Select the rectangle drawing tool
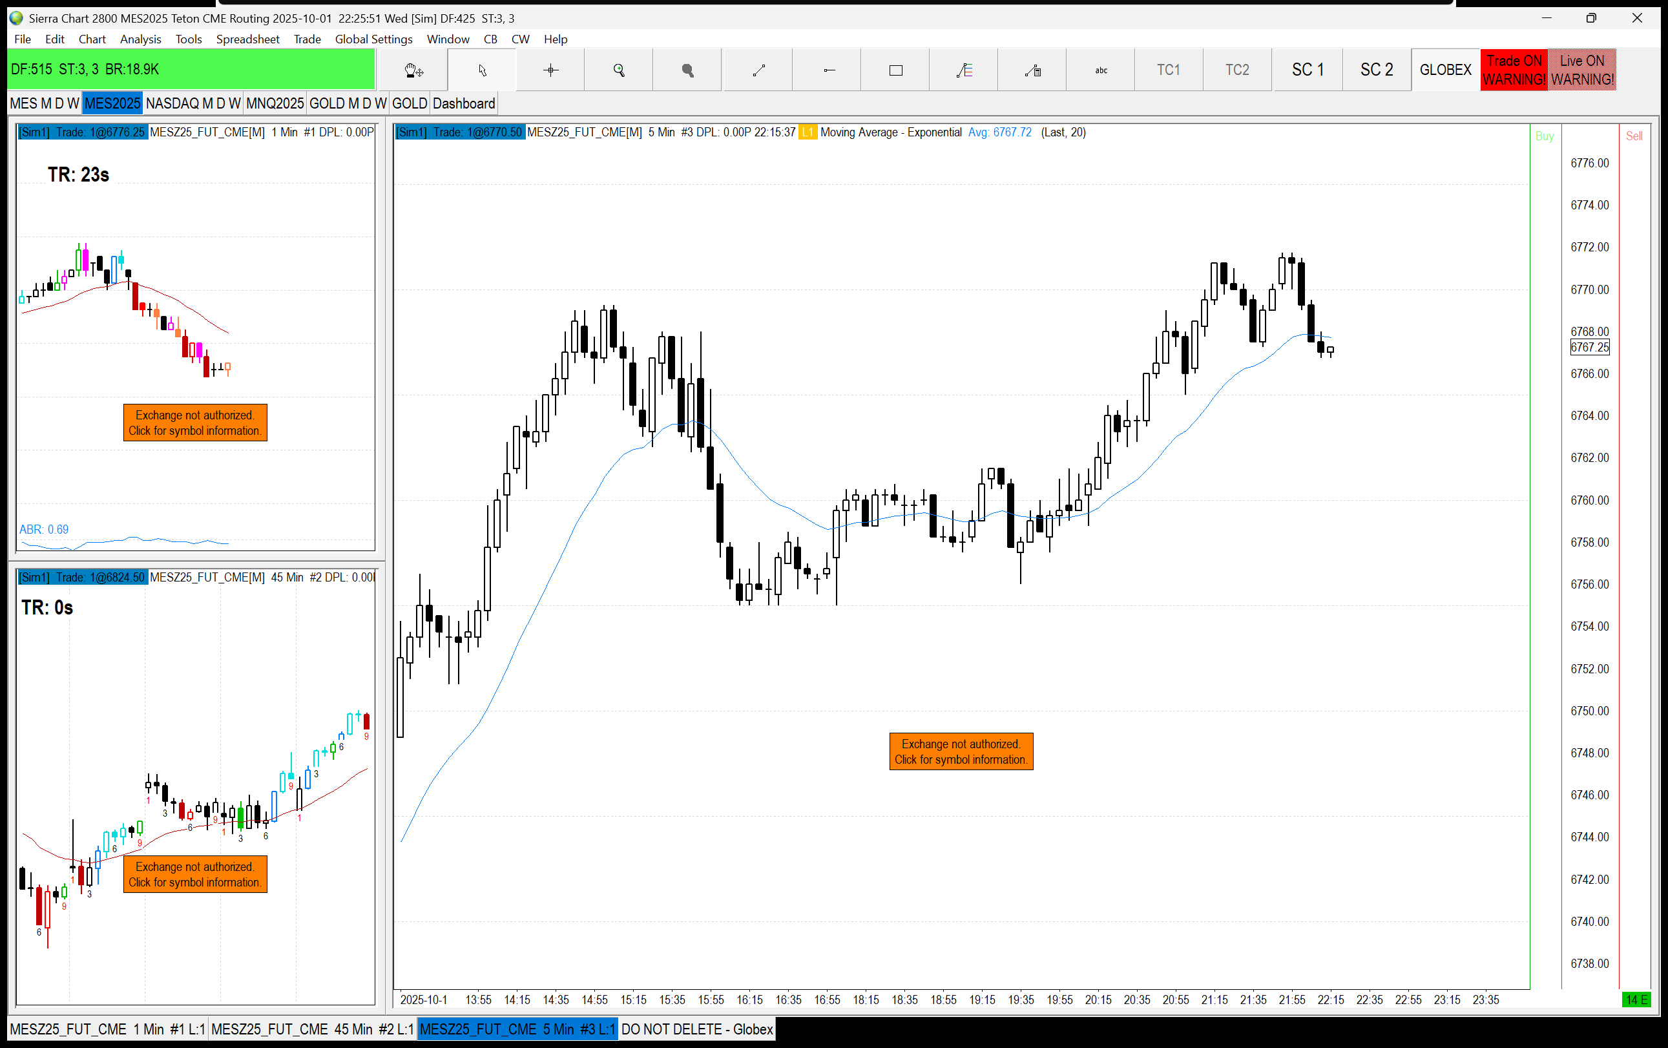Screen dimensions: 1668x1048 pos(895,70)
